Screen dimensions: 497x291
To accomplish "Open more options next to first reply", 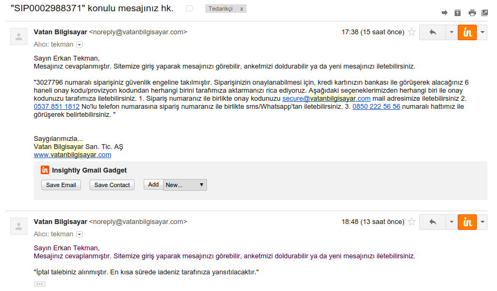I will (451, 32).
